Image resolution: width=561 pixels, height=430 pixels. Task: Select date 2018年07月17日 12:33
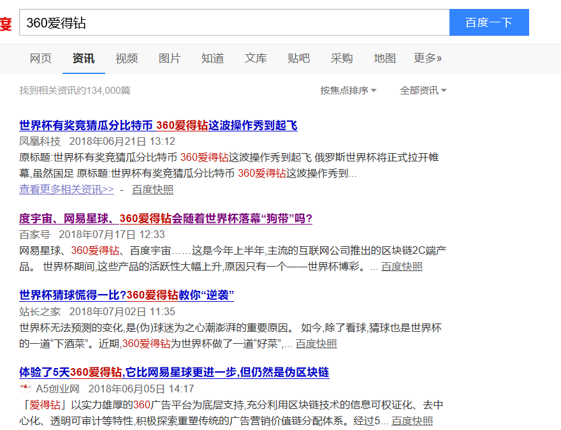(112, 235)
